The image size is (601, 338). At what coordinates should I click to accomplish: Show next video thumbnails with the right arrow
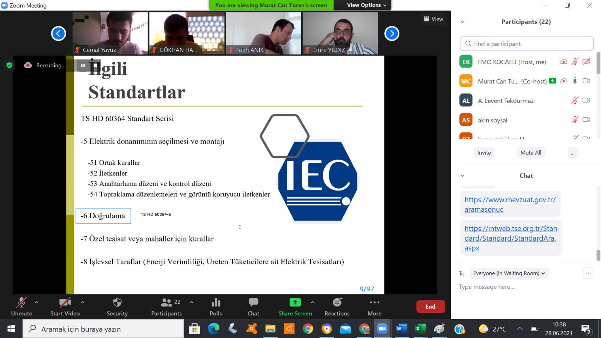click(392, 33)
